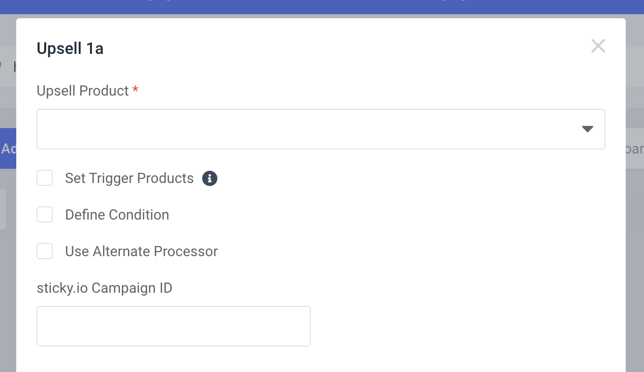644x372 pixels.
Task: Click the red required asterisk by Upsell Product
Action: 135,90
